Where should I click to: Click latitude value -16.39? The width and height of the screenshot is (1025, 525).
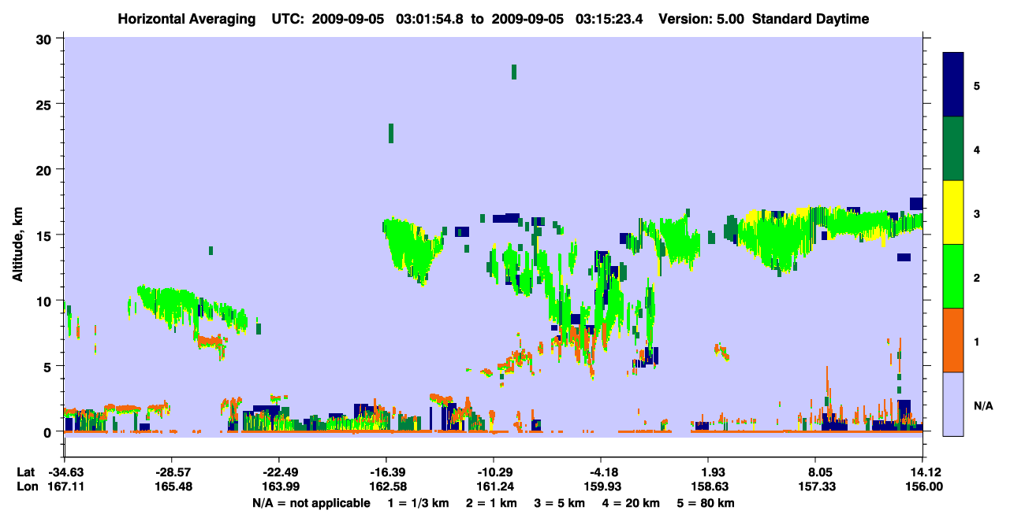click(386, 472)
